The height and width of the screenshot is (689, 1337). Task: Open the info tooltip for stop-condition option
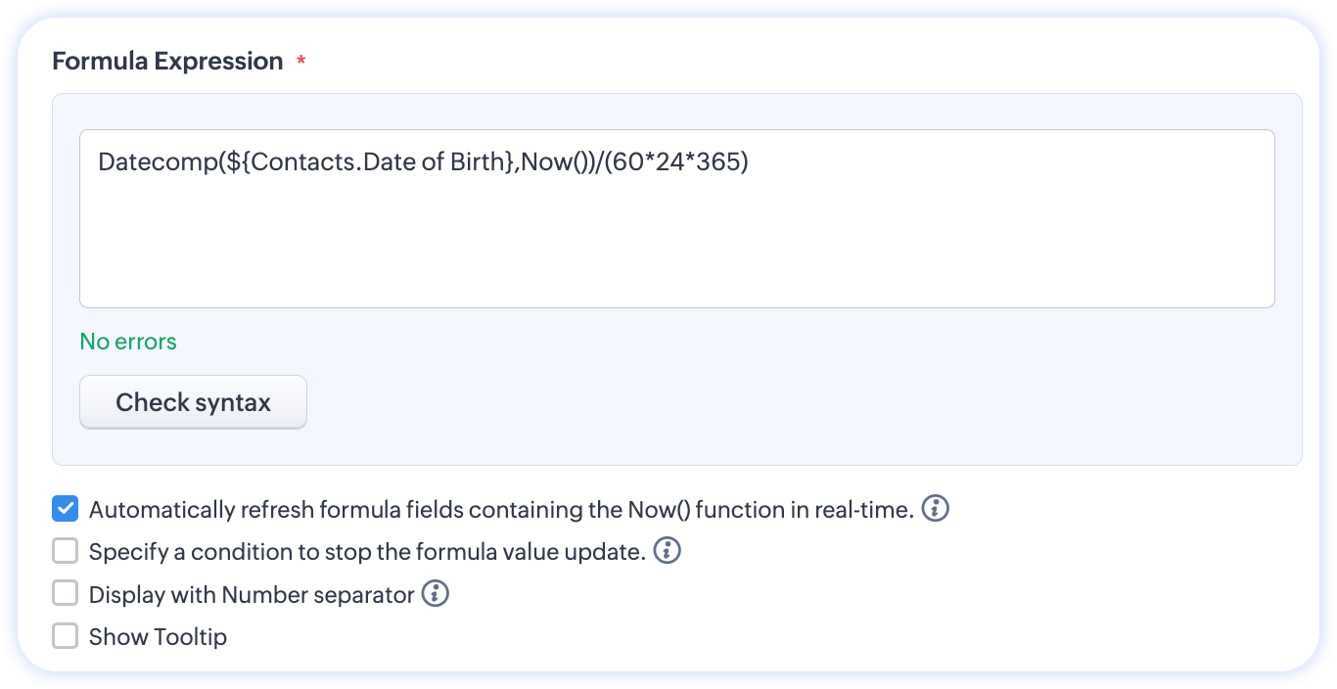pos(667,551)
